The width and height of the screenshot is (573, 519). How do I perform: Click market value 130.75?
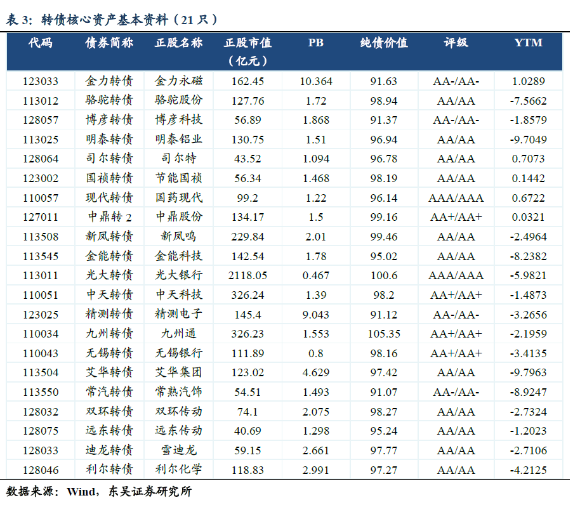point(247,140)
